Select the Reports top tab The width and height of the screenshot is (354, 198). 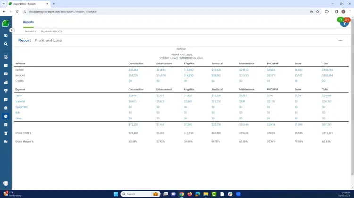click(28, 22)
